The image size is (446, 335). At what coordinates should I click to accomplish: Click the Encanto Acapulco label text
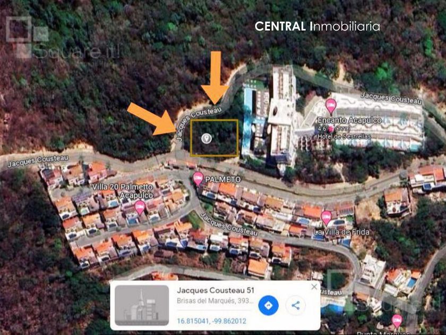coord(349,120)
